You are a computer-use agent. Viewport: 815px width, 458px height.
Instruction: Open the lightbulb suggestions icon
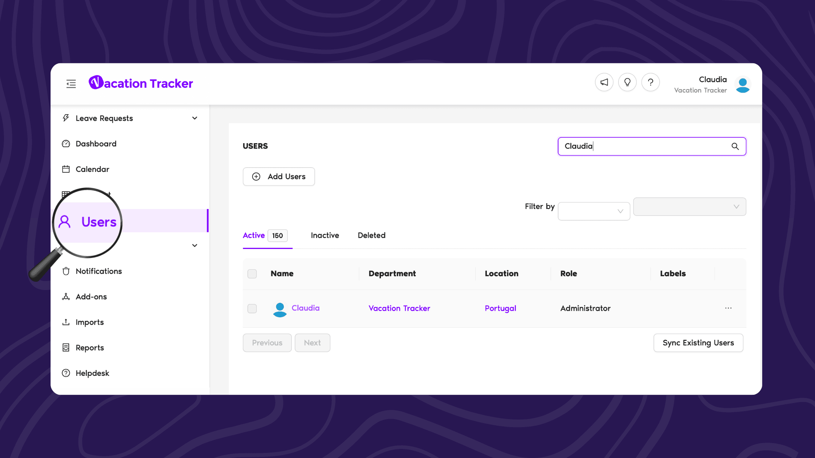627,82
